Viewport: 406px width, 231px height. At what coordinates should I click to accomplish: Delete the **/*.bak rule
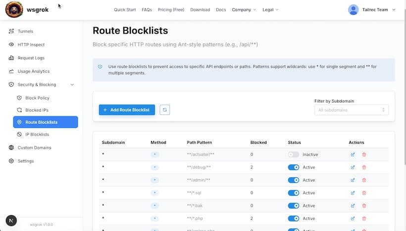pos(364,206)
